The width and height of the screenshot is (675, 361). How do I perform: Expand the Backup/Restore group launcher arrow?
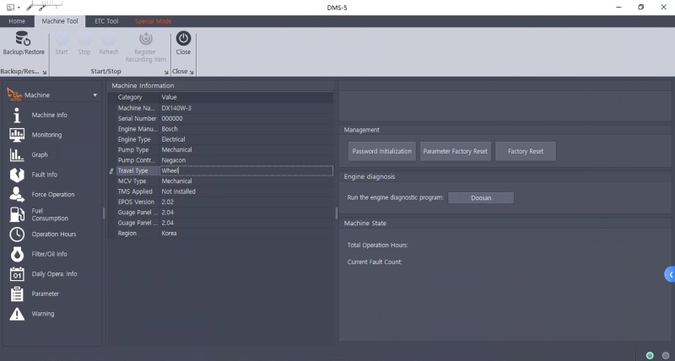pos(44,73)
